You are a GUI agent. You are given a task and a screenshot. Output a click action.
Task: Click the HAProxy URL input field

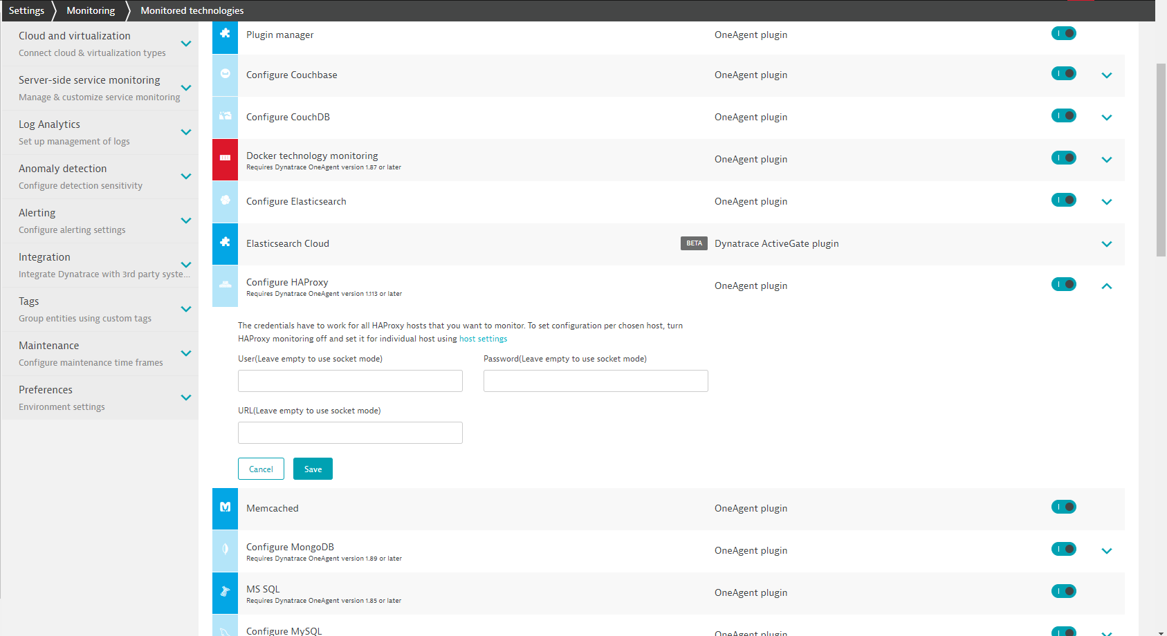350,433
